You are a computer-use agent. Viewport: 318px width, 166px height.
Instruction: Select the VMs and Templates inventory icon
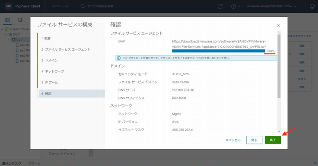(x=20, y=20)
